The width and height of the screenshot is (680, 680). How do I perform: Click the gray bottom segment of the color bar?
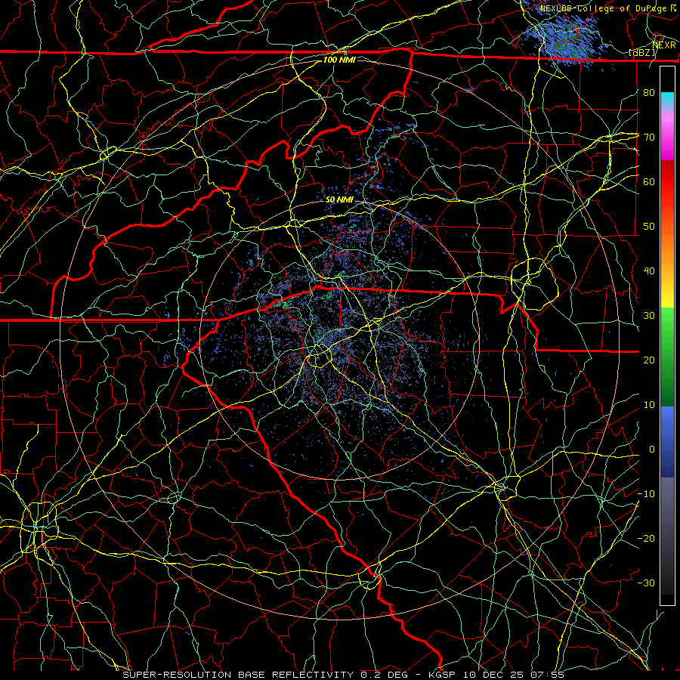[667, 536]
